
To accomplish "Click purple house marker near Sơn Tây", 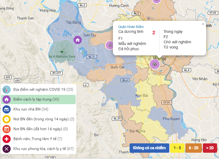I will click(x=78, y=40).
